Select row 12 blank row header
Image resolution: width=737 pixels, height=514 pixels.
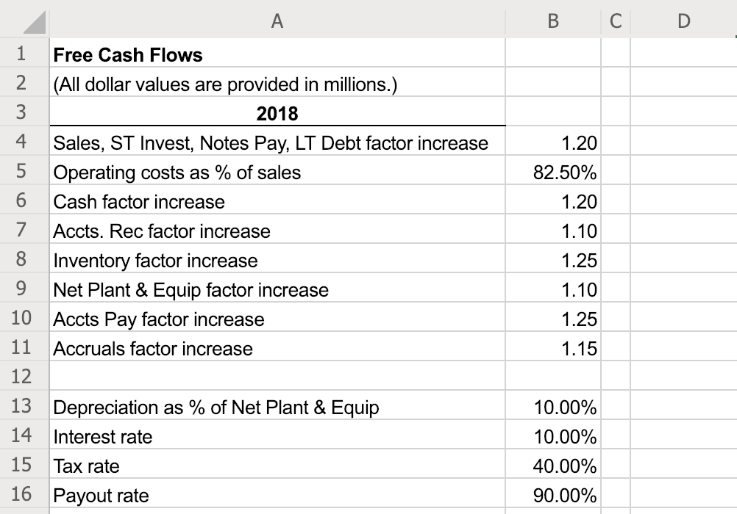click(x=22, y=377)
